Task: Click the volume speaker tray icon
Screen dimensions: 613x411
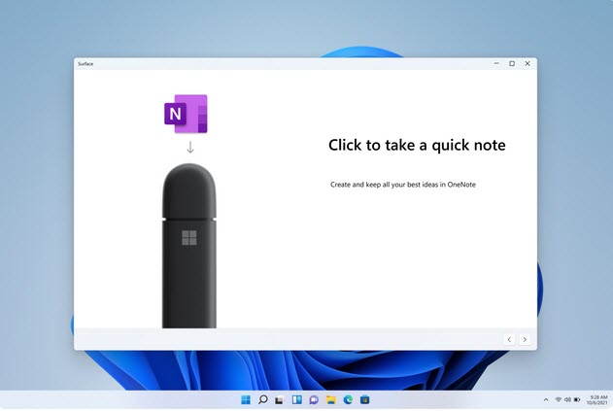Action: (x=567, y=399)
